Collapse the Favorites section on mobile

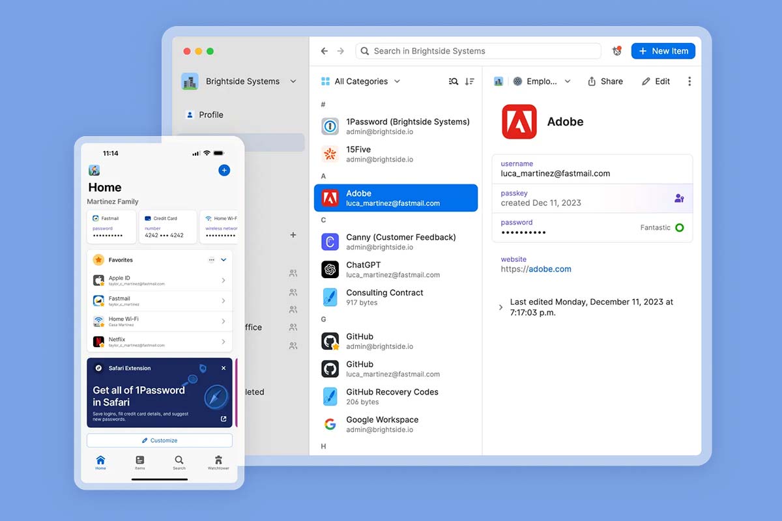(224, 260)
